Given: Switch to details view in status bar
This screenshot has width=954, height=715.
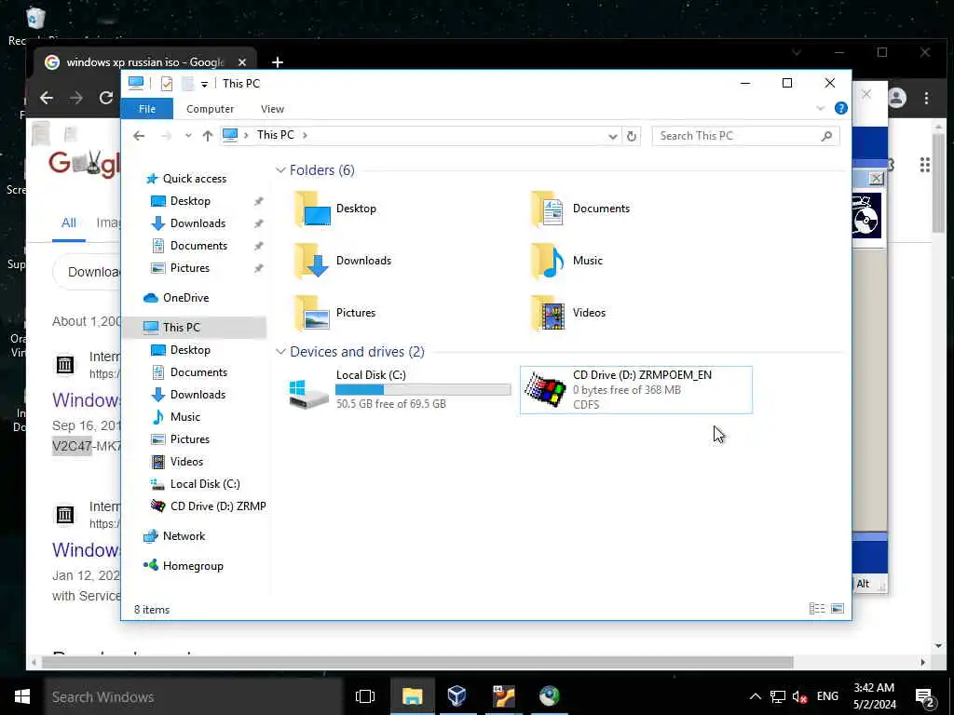Looking at the screenshot, I should [x=817, y=609].
